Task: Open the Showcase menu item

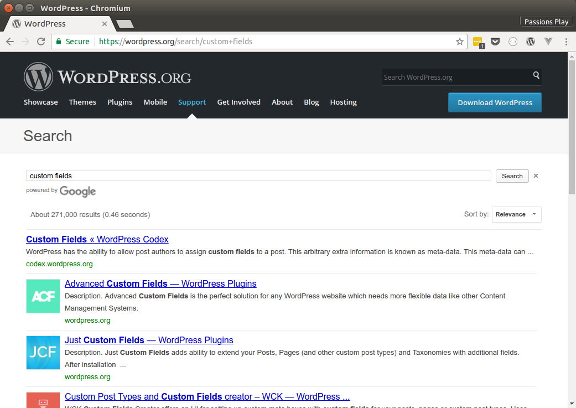Action: pos(41,102)
